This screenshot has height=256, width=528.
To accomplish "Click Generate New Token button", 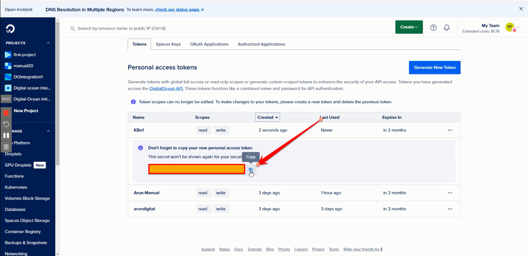I will [x=434, y=67].
